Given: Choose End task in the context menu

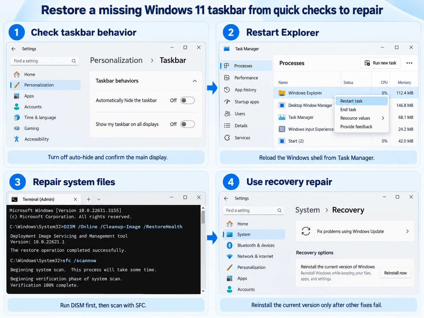Looking at the screenshot, I should pyautogui.click(x=361, y=110).
